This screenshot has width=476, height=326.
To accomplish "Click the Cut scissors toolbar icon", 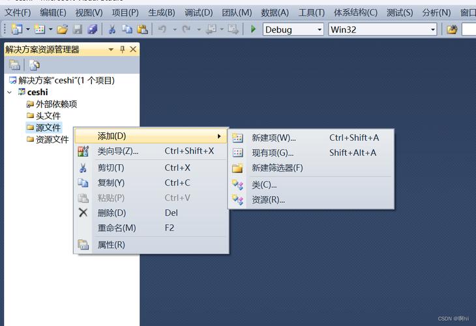I will click(112, 29).
